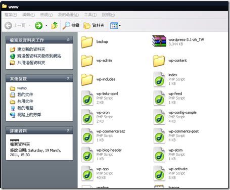Select the wp-commentsrss2 PHP file icon
The height and width of the screenshot is (190, 230).
[x=87, y=136]
